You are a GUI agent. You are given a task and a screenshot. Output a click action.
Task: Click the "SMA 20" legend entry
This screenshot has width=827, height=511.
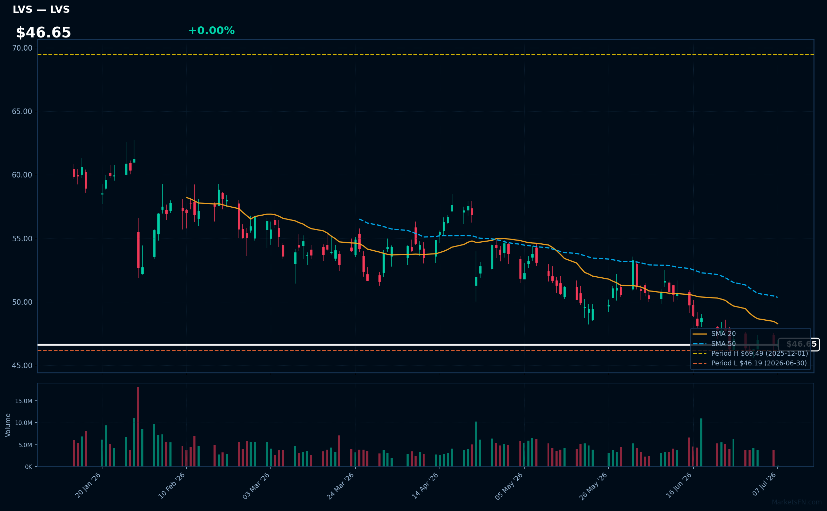(x=715, y=334)
